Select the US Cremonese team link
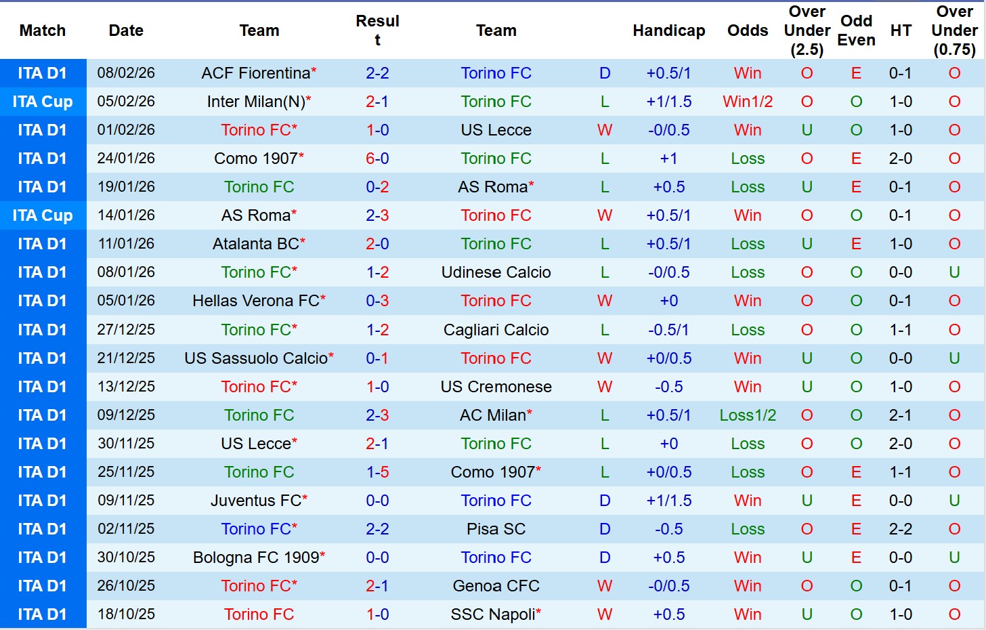Viewport: 986px width, 630px height. click(x=496, y=387)
